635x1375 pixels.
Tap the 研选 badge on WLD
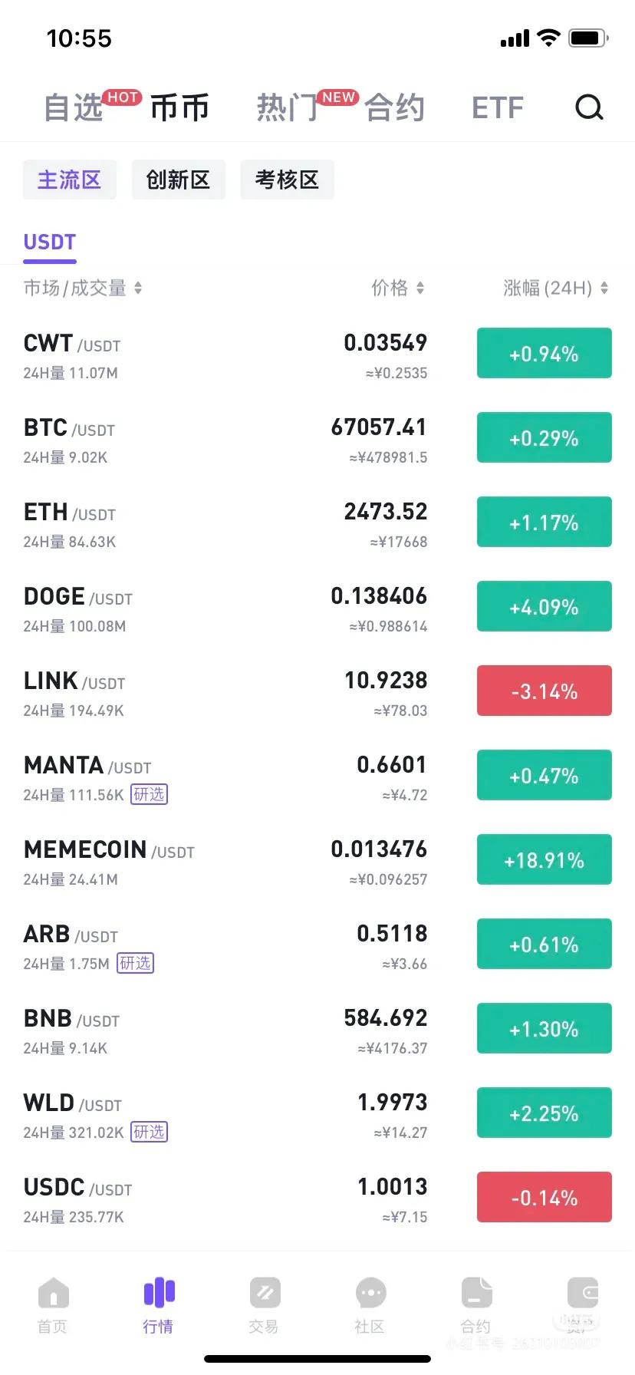[149, 1132]
